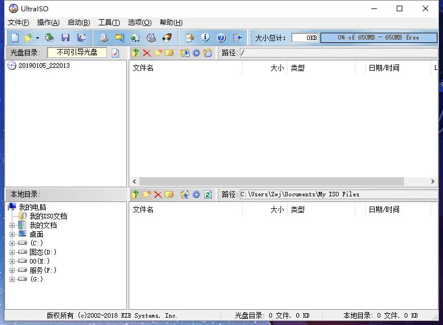
Task: Click the Open file folder icon
Action: pos(28,38)
